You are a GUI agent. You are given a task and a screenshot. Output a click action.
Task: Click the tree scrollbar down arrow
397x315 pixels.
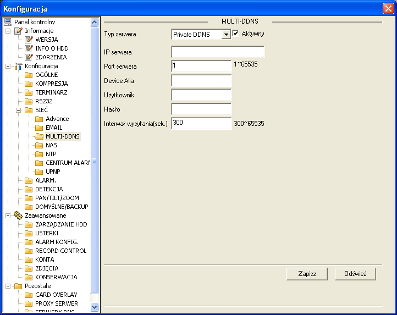[94, 307]
